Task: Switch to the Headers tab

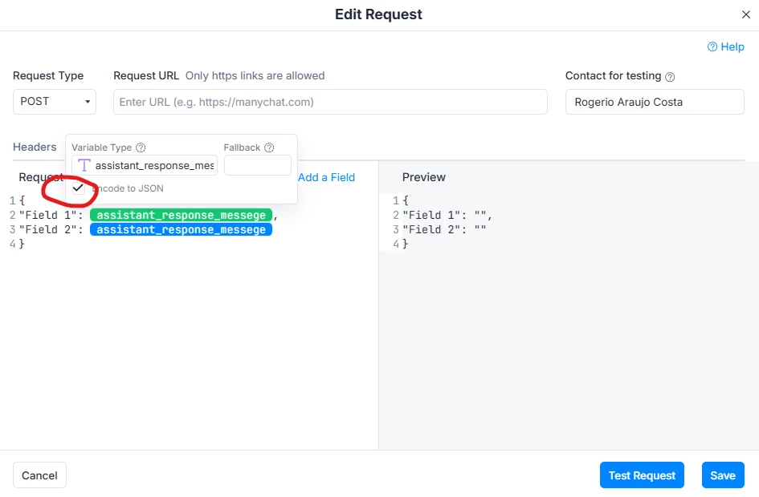Action: point(35,147)
